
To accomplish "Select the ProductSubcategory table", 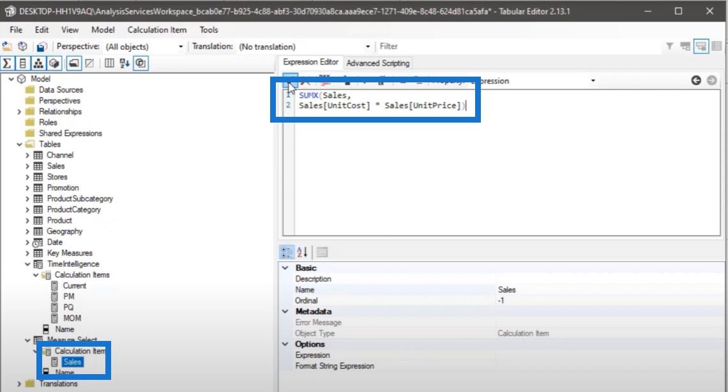I will coord(80,199).
